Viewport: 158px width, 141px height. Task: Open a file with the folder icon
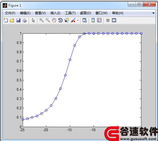(x=12, y=20)
